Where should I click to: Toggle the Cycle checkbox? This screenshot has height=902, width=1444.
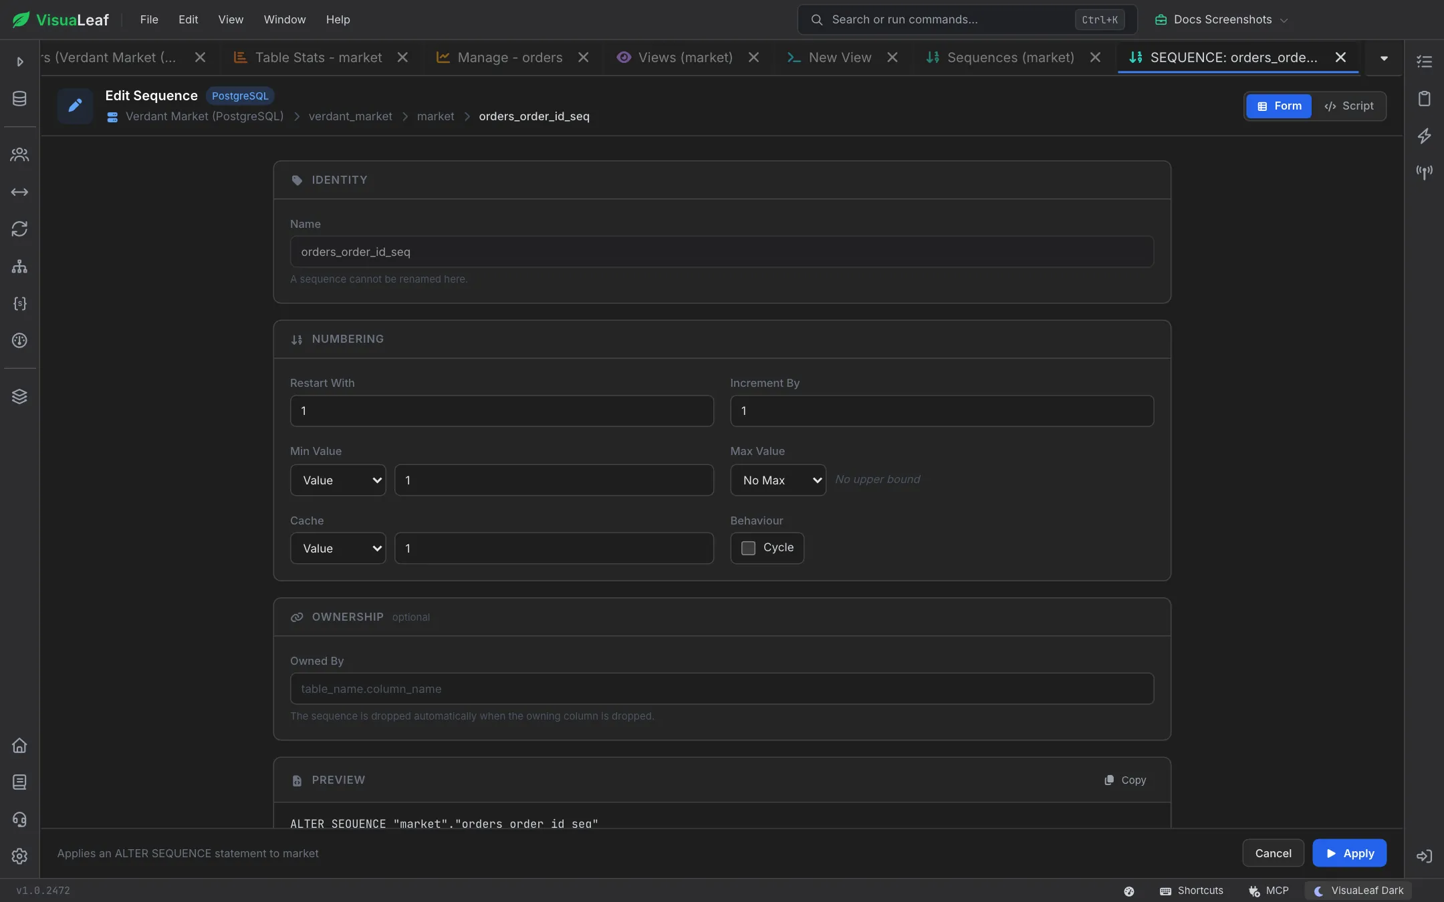point(748,548)
